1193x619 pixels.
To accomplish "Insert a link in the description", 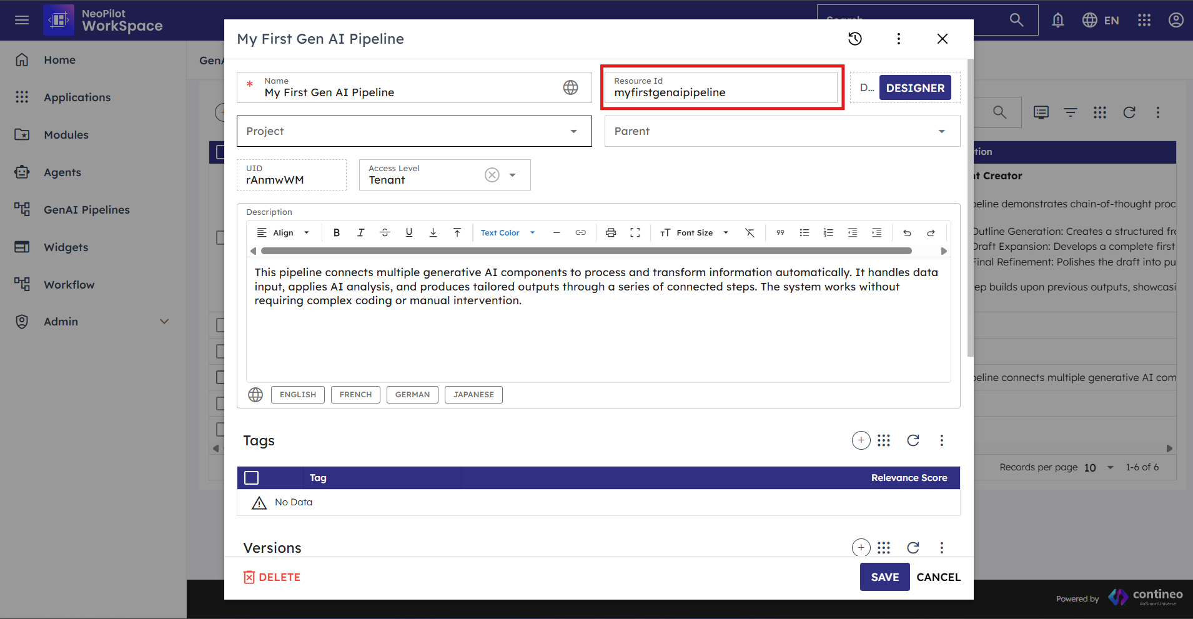I will pyautogui.click(x=580, y=232).
